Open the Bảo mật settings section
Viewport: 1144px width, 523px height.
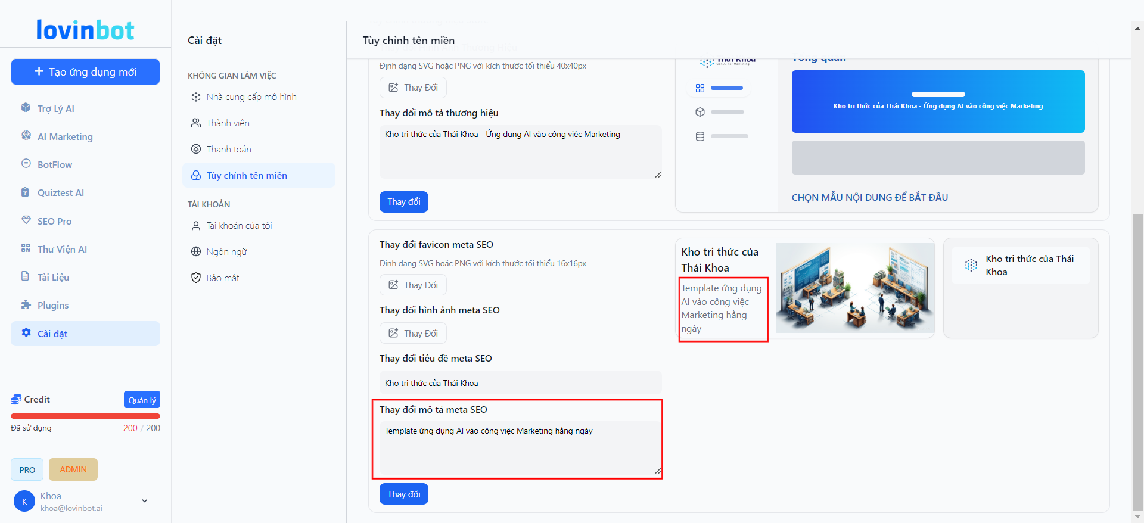[222, 278]
